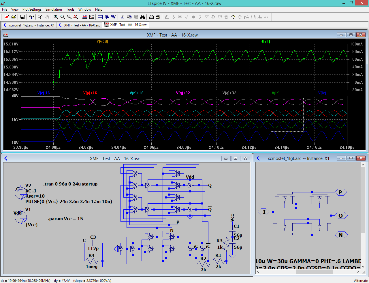Click the Paste clipboard icon
The image size is (369, 283).
136,17
